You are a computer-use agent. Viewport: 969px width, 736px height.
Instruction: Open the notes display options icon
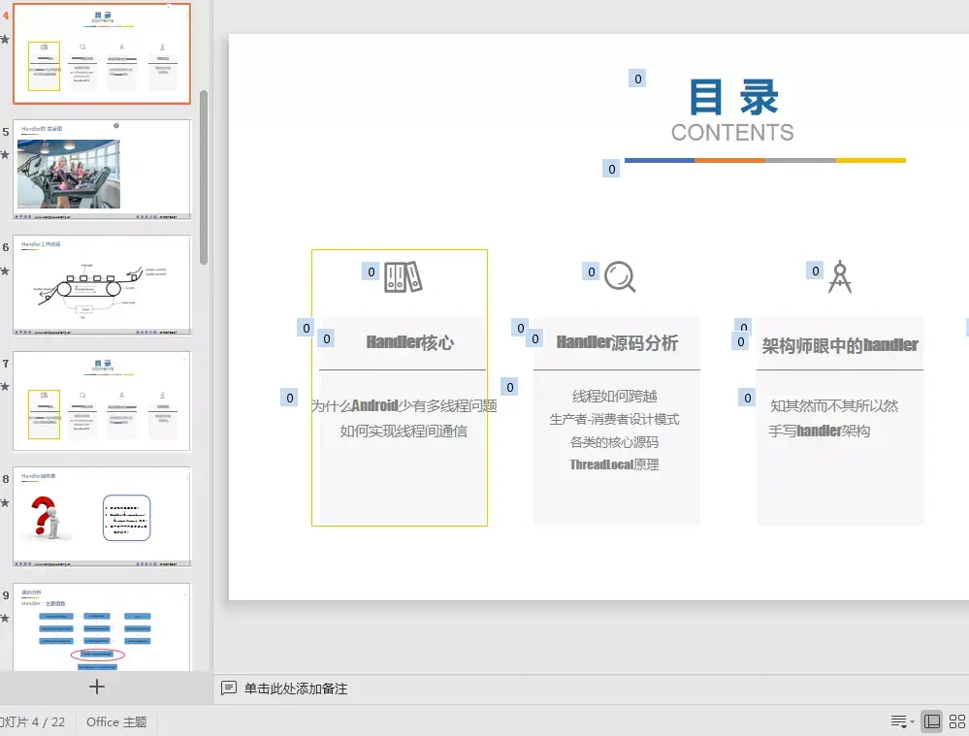(898, 721)
